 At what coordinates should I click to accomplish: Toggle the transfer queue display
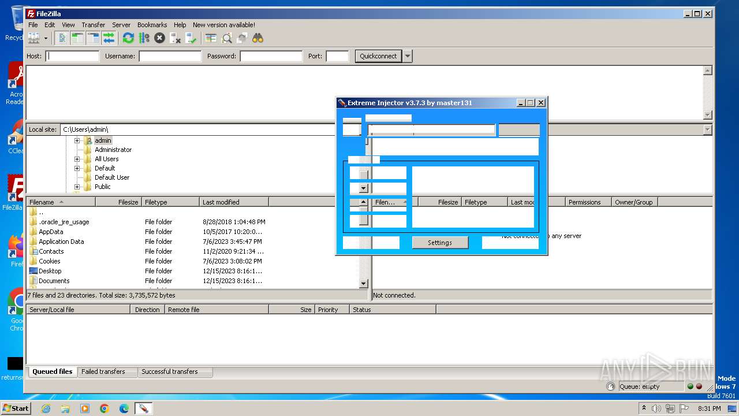pyautogui.click(x=109, y=38)
